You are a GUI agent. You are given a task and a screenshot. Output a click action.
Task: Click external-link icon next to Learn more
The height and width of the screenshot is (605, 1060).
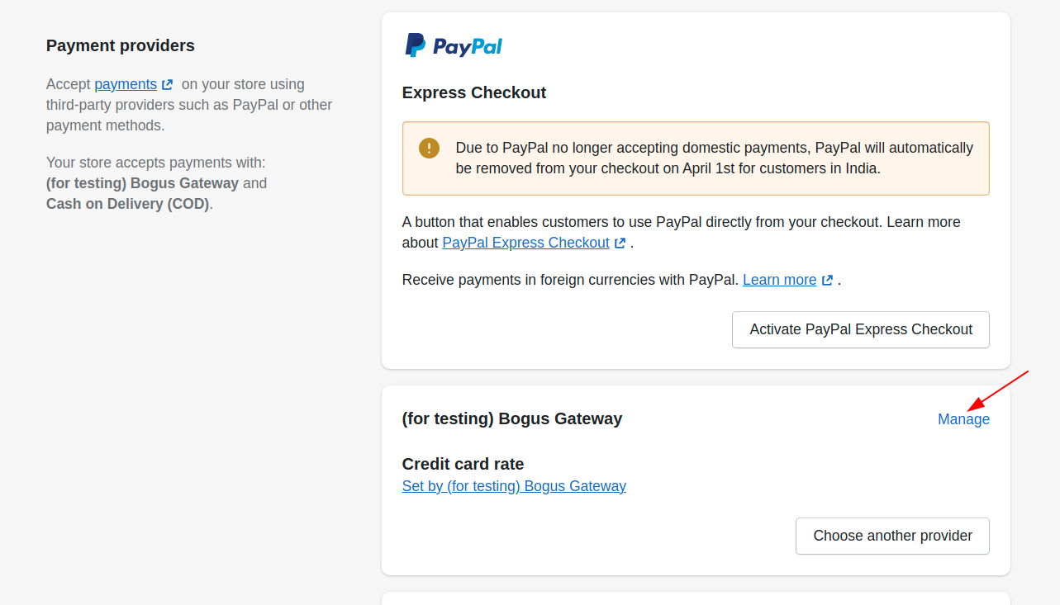[827, 280]
